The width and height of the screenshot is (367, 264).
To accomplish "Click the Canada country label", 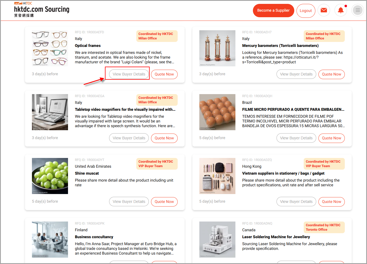I will [x=249, y=230].
